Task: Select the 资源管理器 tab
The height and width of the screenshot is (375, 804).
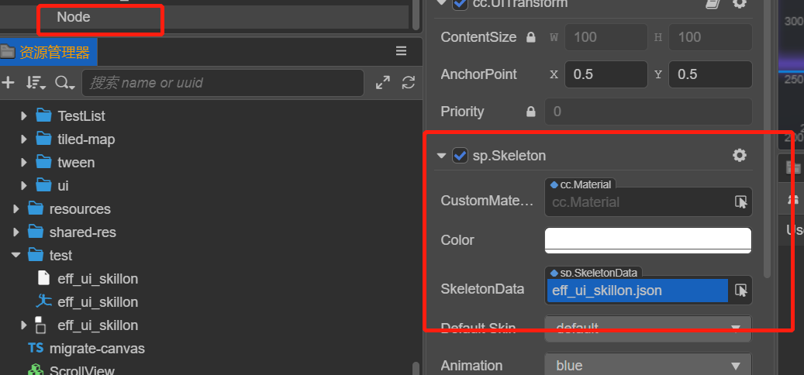Action: [48, 52]
